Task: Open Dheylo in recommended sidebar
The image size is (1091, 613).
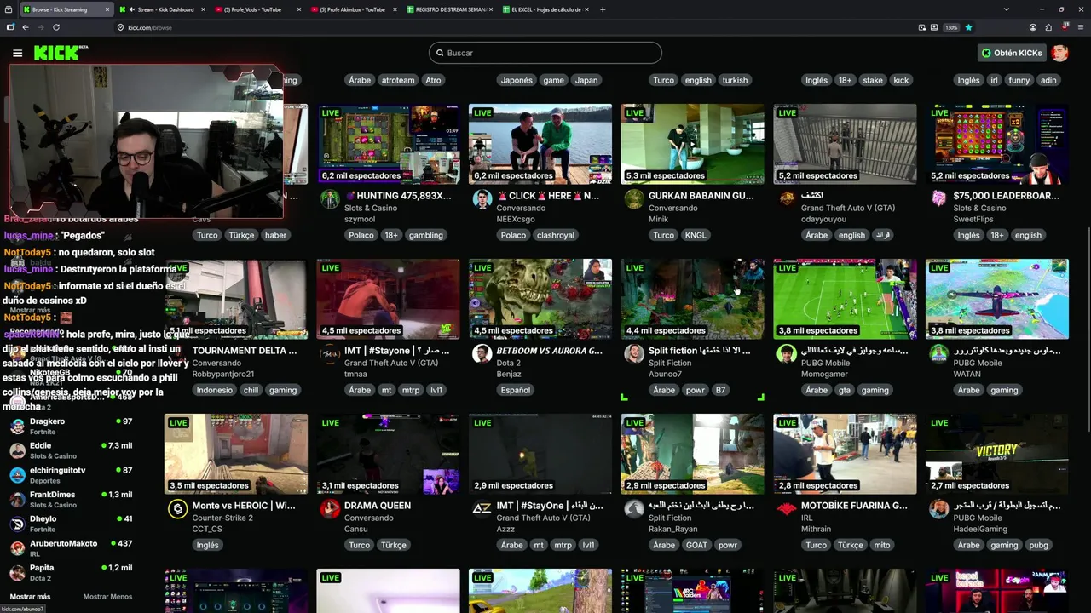Action: 72,524
